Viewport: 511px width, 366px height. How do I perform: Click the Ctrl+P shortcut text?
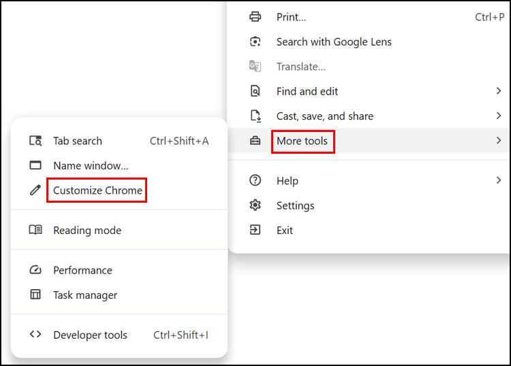coord(490,17)
